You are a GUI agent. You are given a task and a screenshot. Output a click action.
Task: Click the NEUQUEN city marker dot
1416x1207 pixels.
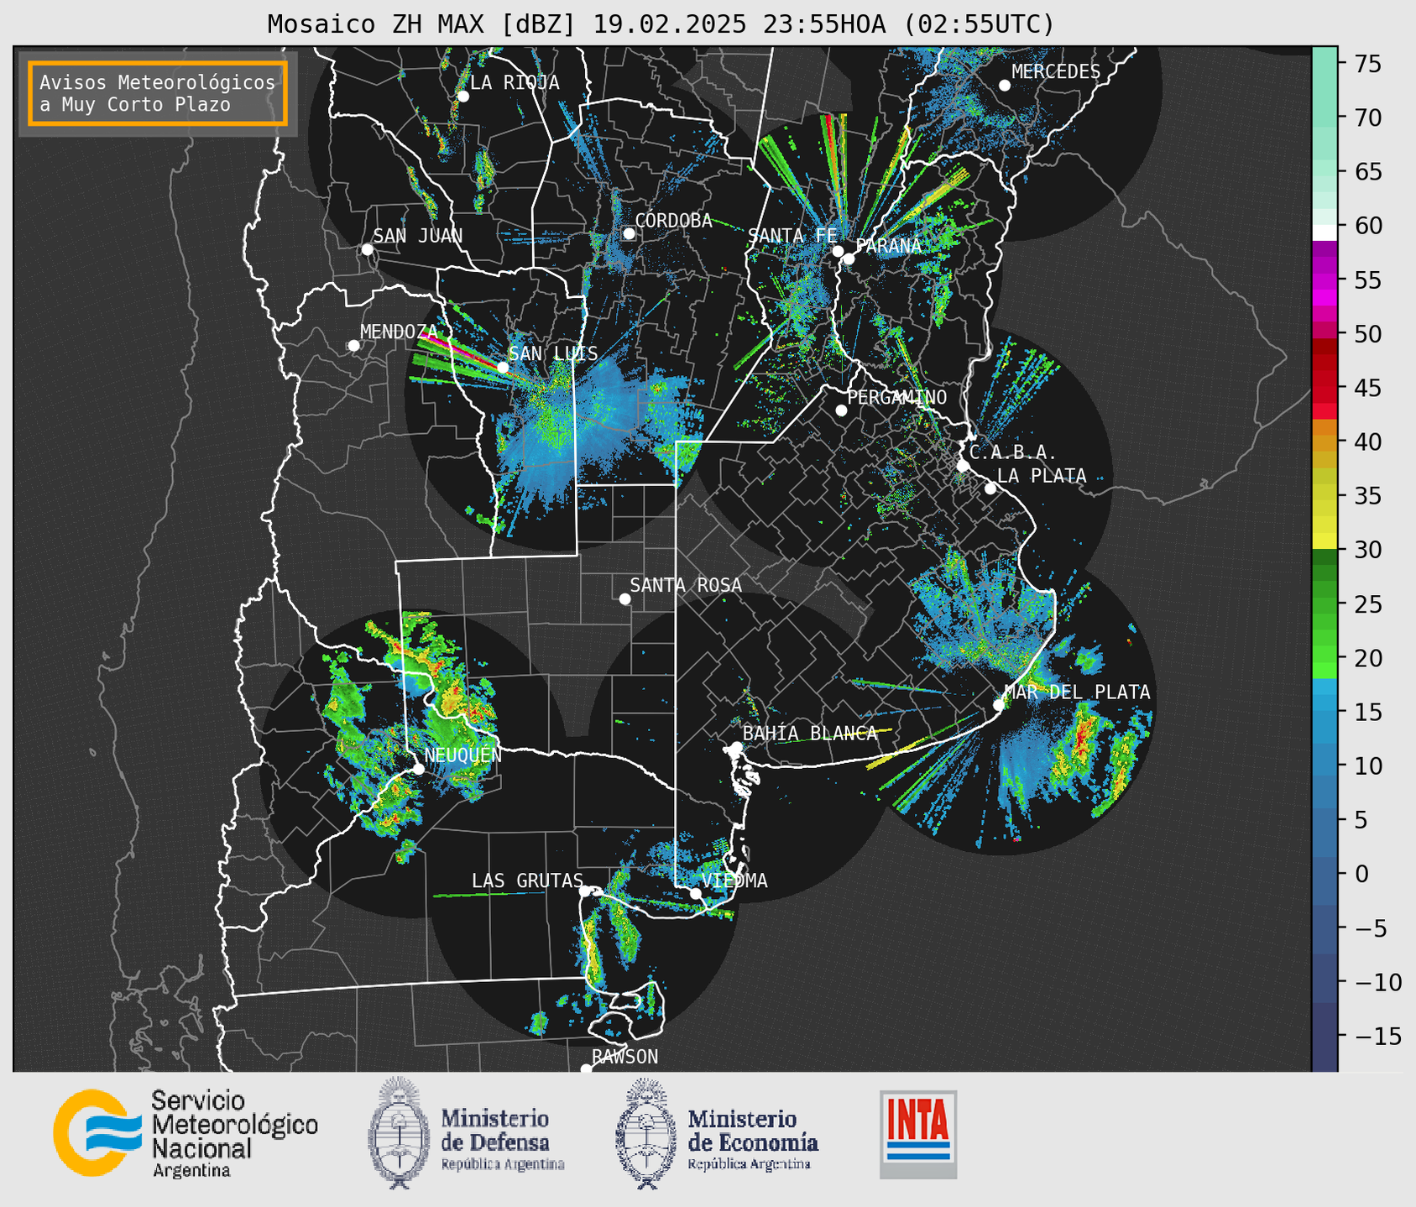pyautogui.click(x=418, y=769)
